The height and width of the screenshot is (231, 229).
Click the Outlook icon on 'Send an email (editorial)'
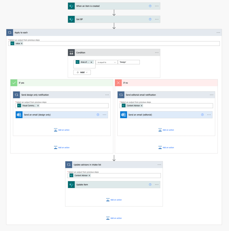123,115
